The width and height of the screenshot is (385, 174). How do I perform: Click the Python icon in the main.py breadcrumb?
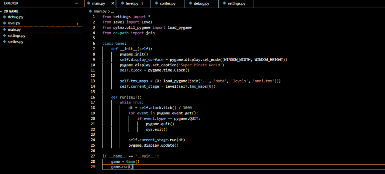[90, 12]
